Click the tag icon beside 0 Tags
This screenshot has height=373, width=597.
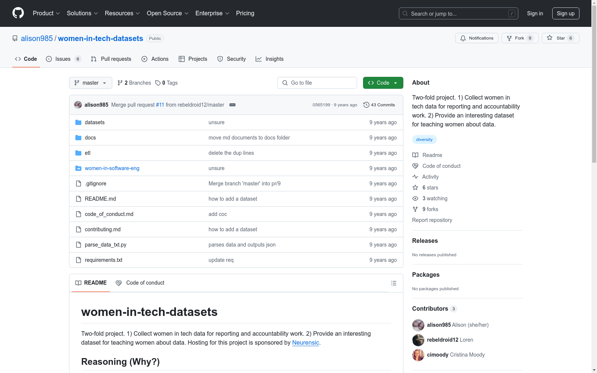pyautogui.click(x=158, y=83)
